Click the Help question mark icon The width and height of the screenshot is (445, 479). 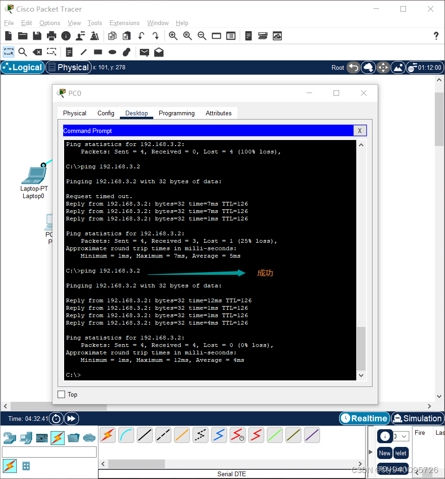436,36
